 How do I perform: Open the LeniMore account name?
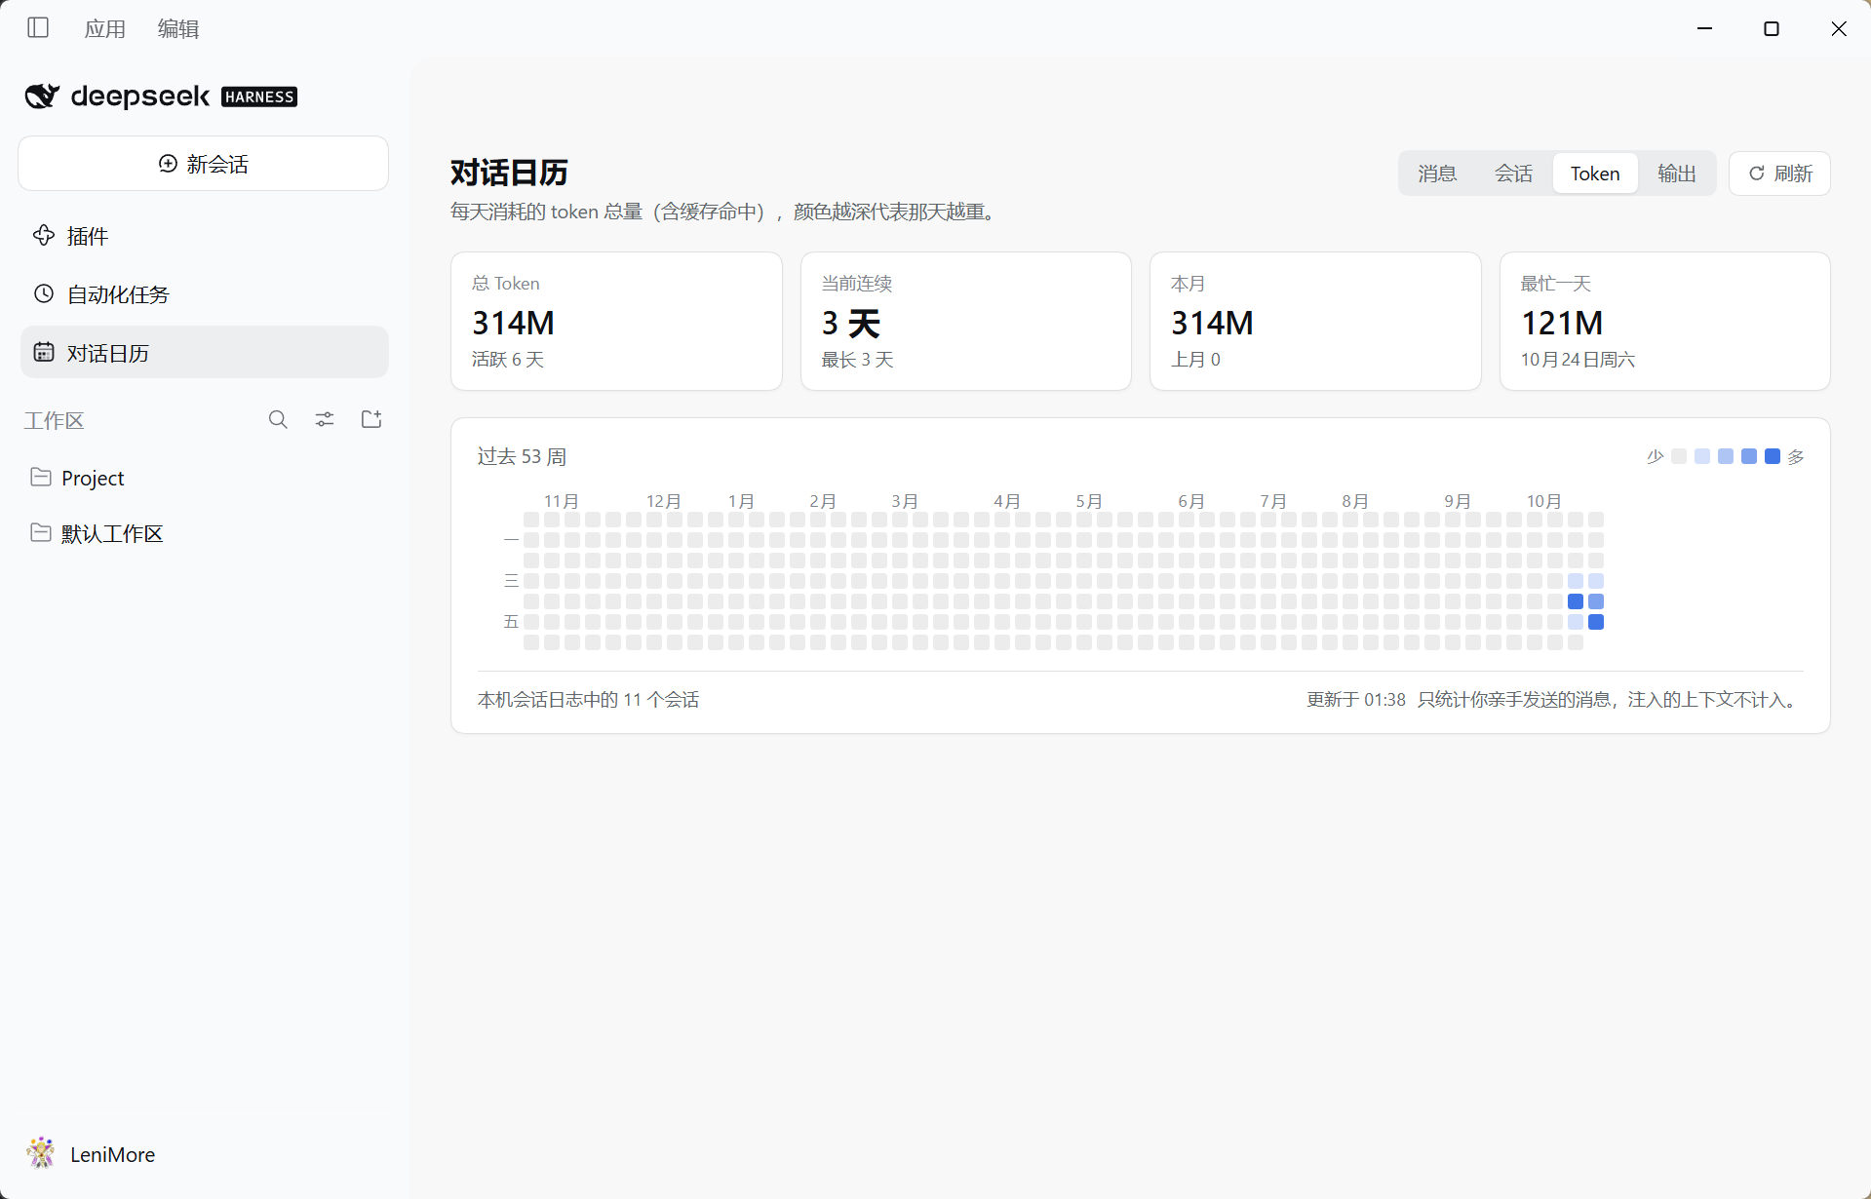click(112, 1154)
